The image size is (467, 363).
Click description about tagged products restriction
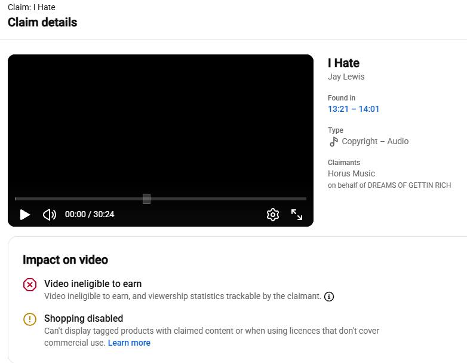tap(212, 337)
